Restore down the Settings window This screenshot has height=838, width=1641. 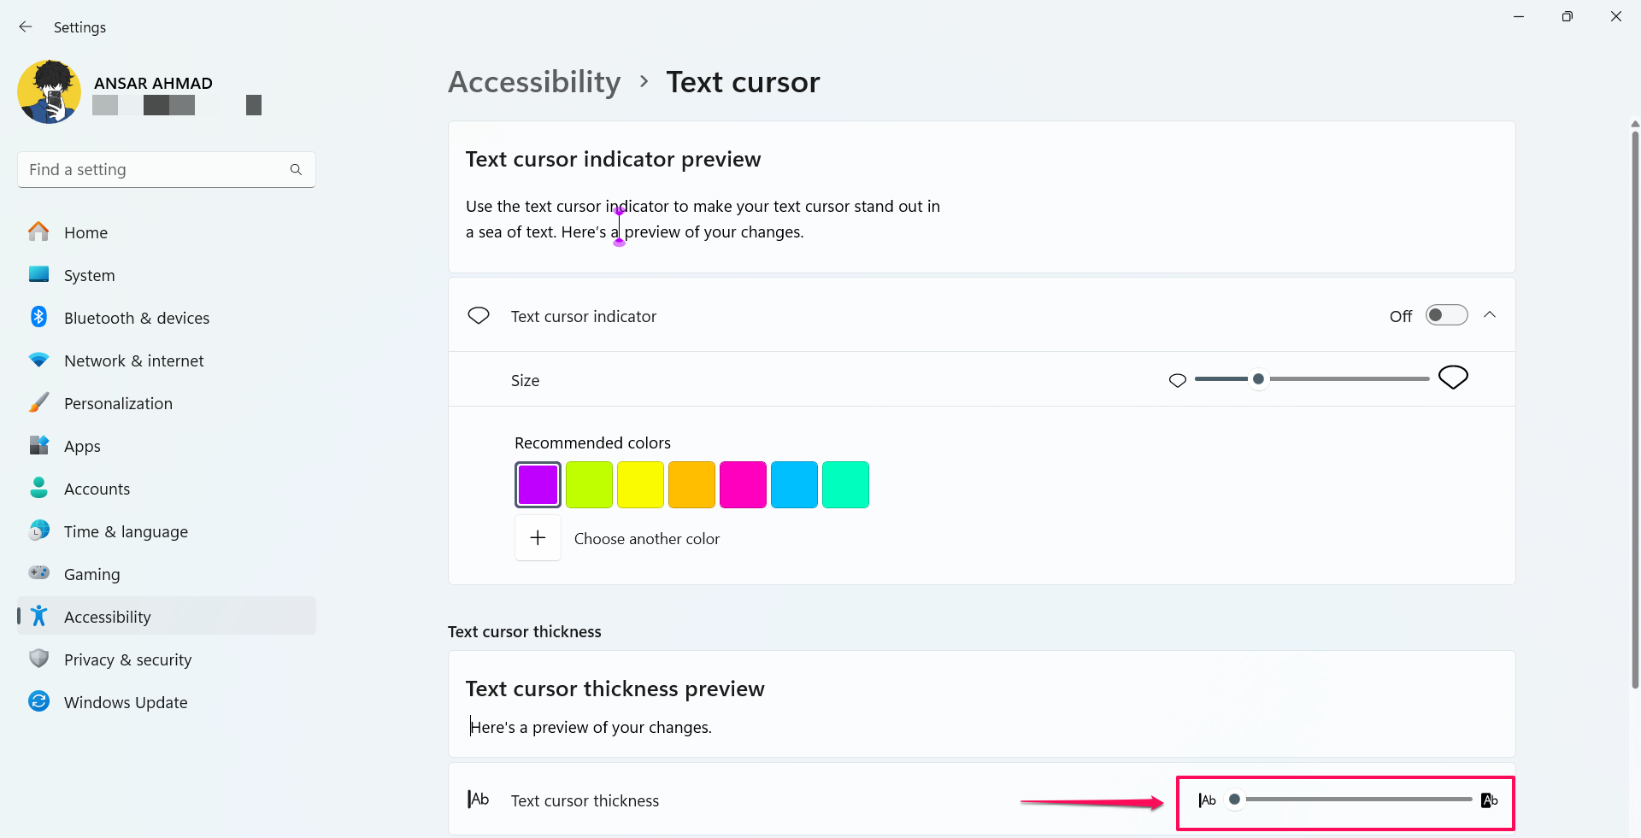tap(1567, 16)
